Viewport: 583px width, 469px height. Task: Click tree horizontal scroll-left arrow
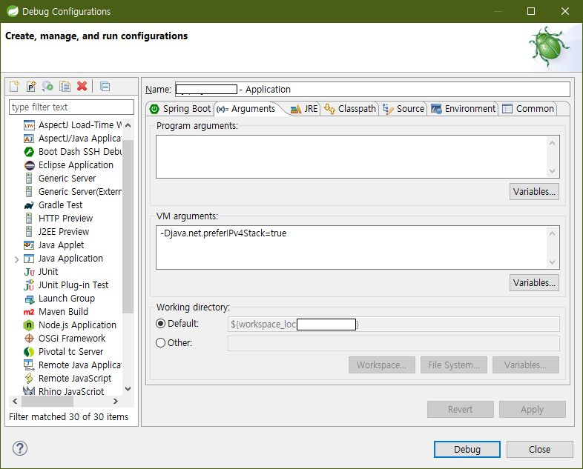pyautogui.click(x=15, y=401)
